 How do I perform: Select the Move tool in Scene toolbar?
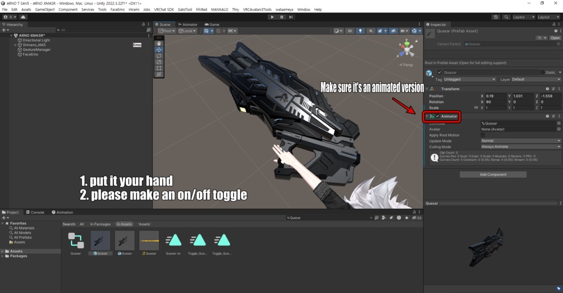point(159,50)
